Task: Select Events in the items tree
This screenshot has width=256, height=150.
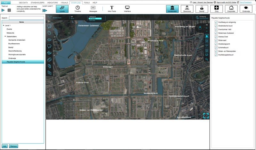Action: [x=9, y=29]
